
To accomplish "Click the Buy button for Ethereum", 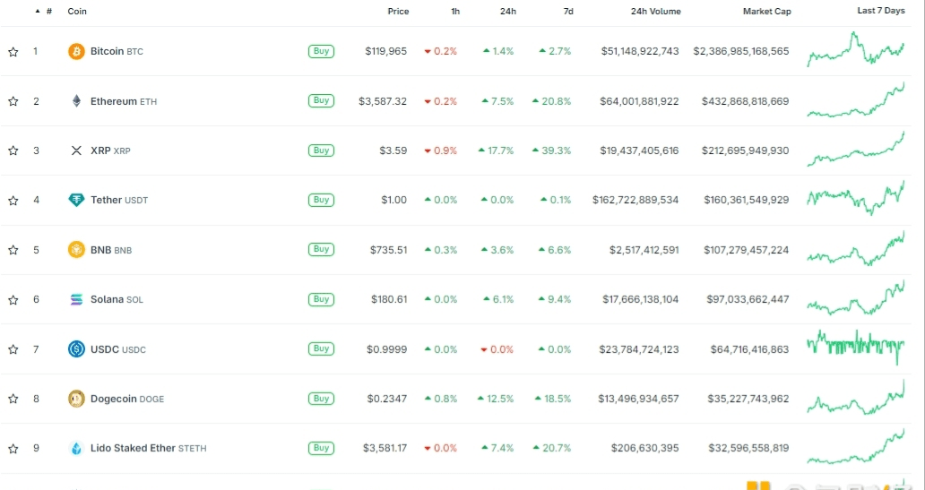I will (x=321, y=101).
